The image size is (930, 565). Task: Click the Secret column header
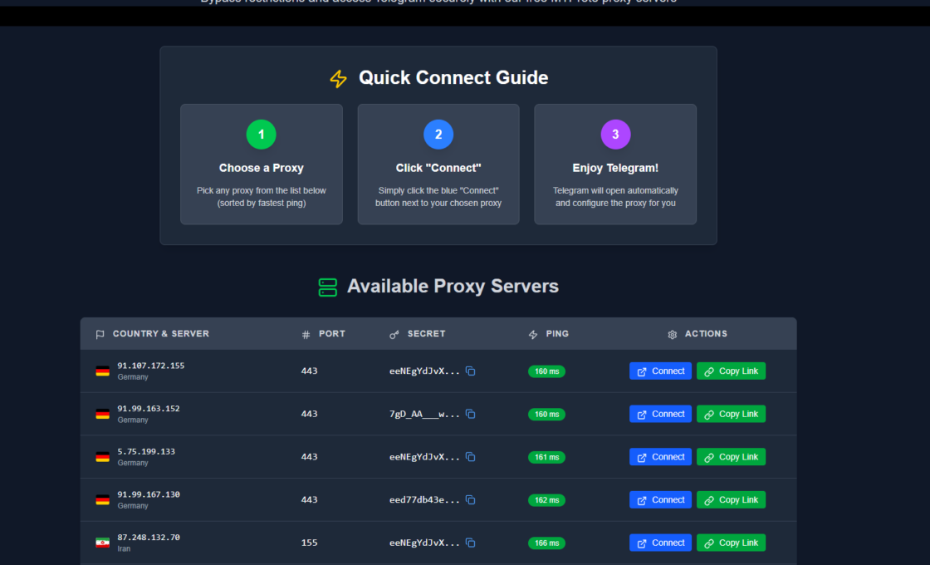pos(417,334)
